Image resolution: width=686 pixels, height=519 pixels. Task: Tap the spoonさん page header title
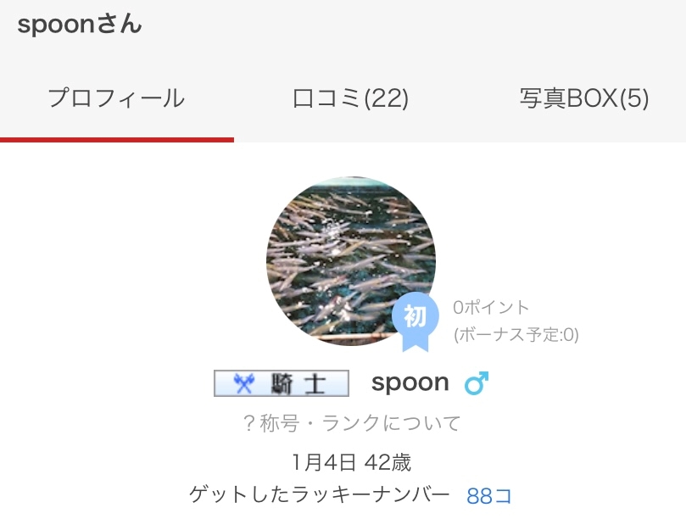(80, 25)
